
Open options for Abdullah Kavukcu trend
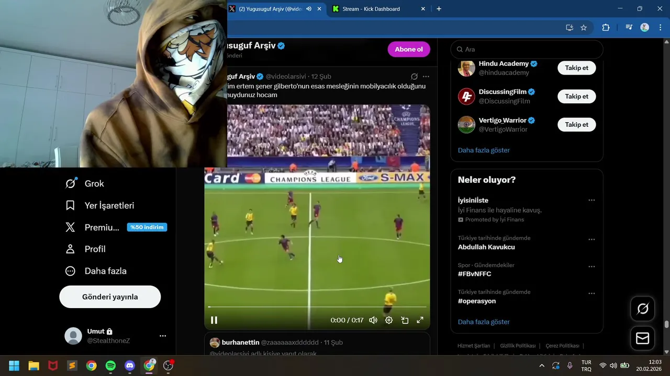(x=591, y=240)
